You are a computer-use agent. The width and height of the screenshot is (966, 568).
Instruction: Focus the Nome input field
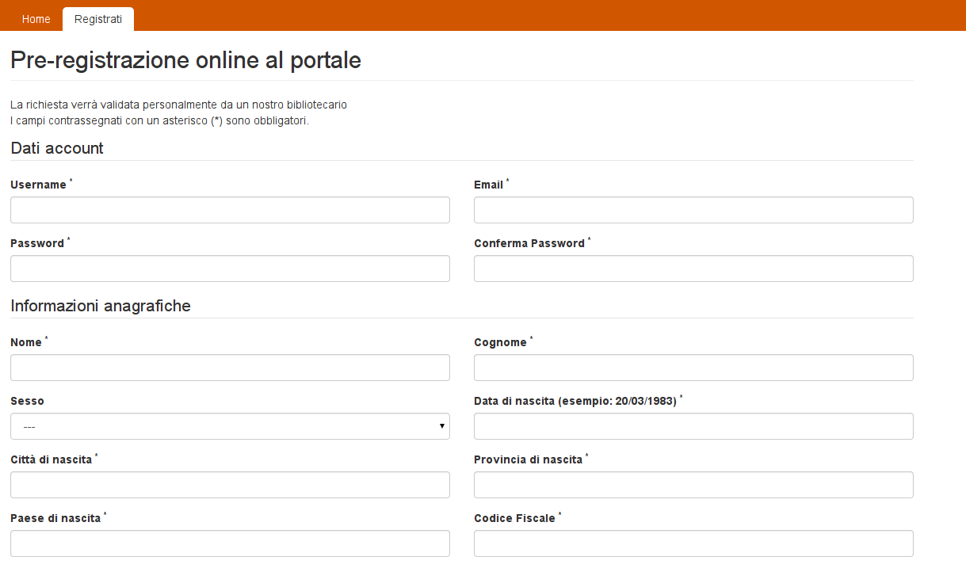point(230,367)
